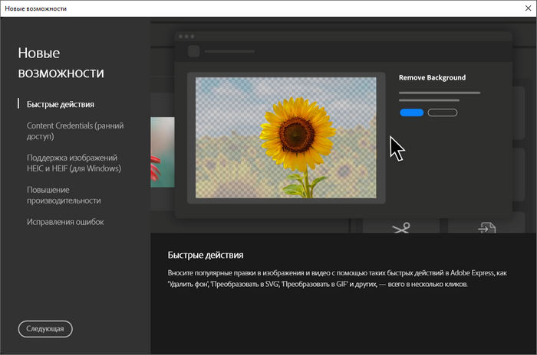Click the Remove Background heading text

pyautogui.click(x=432, y=77)
